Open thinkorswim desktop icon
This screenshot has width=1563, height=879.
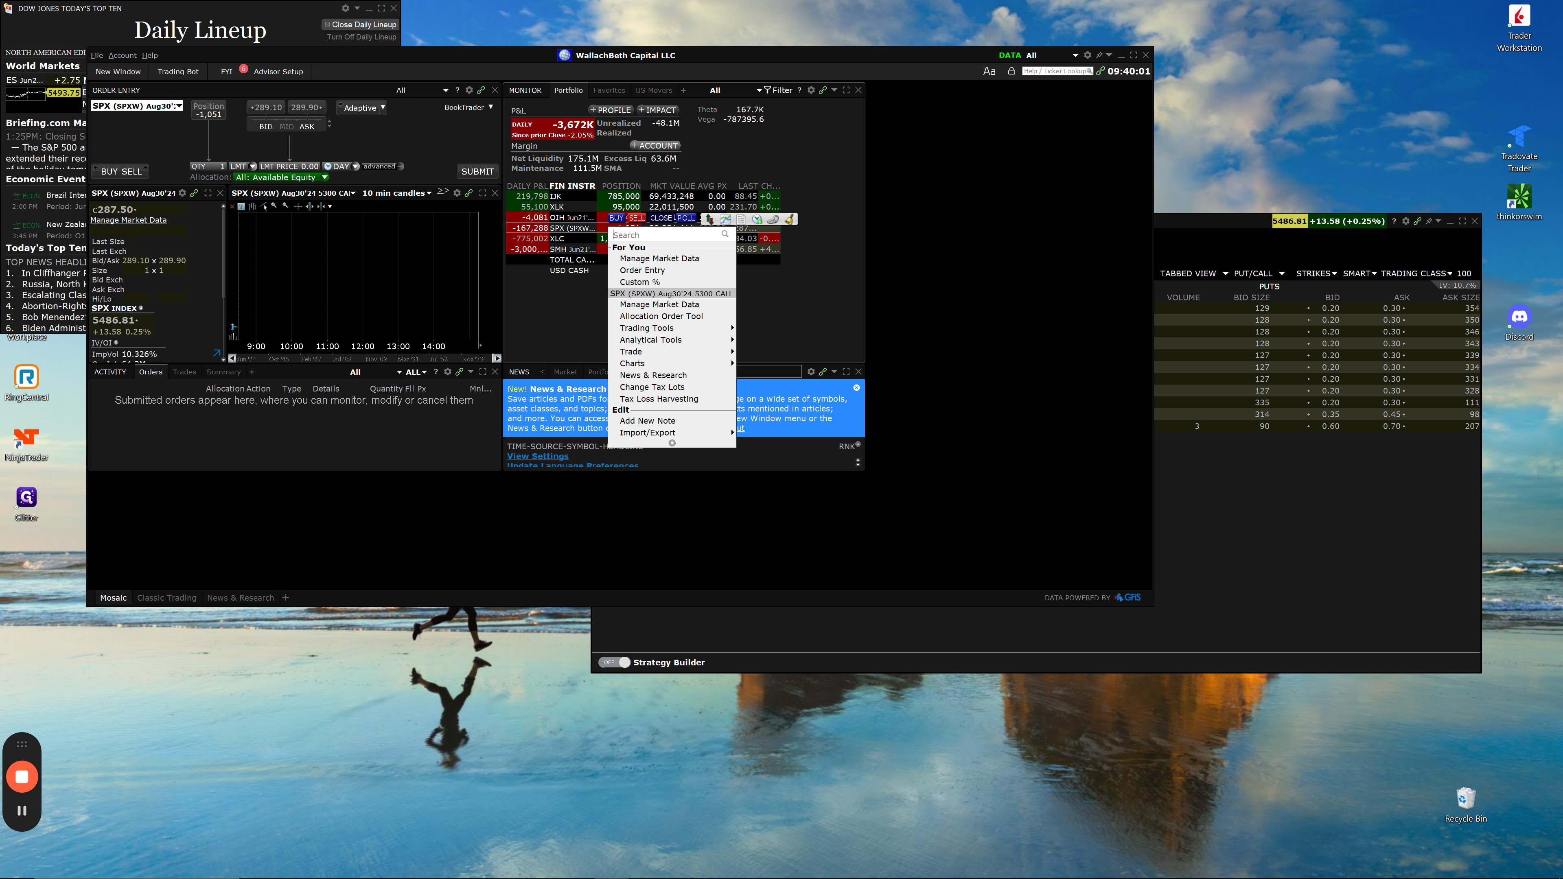(1519, 203)
